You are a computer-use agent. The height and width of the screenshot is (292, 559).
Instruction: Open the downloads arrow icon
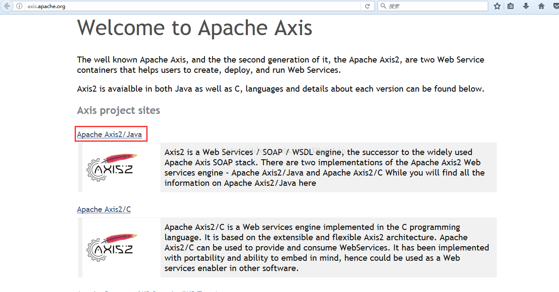click(x=526, y=6)
